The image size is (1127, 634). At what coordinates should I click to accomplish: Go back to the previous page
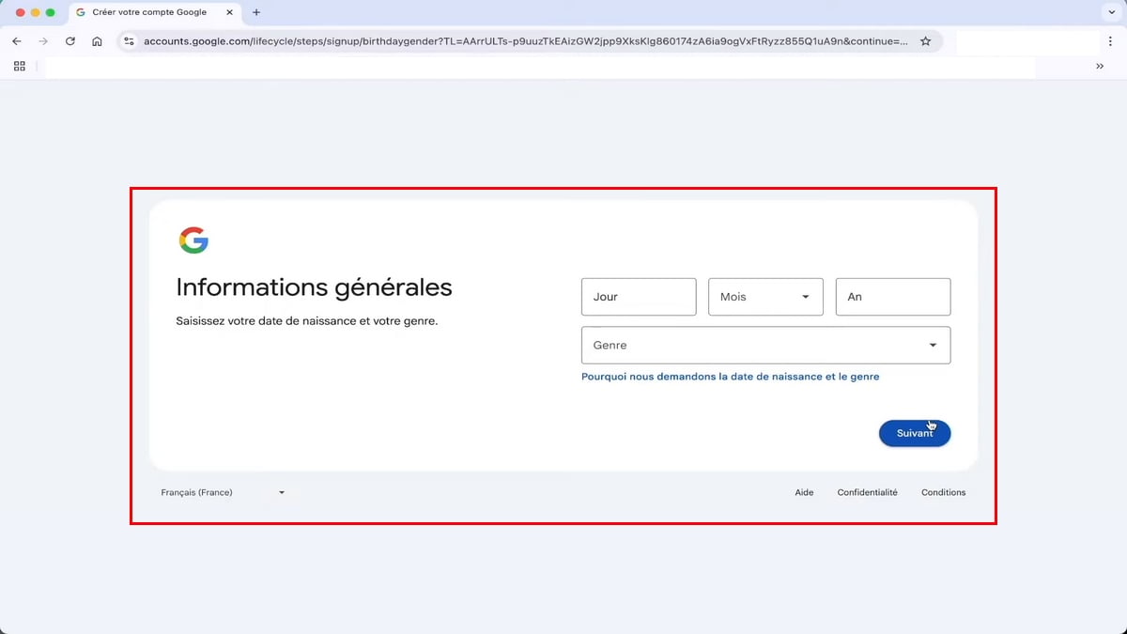[17, 41]
